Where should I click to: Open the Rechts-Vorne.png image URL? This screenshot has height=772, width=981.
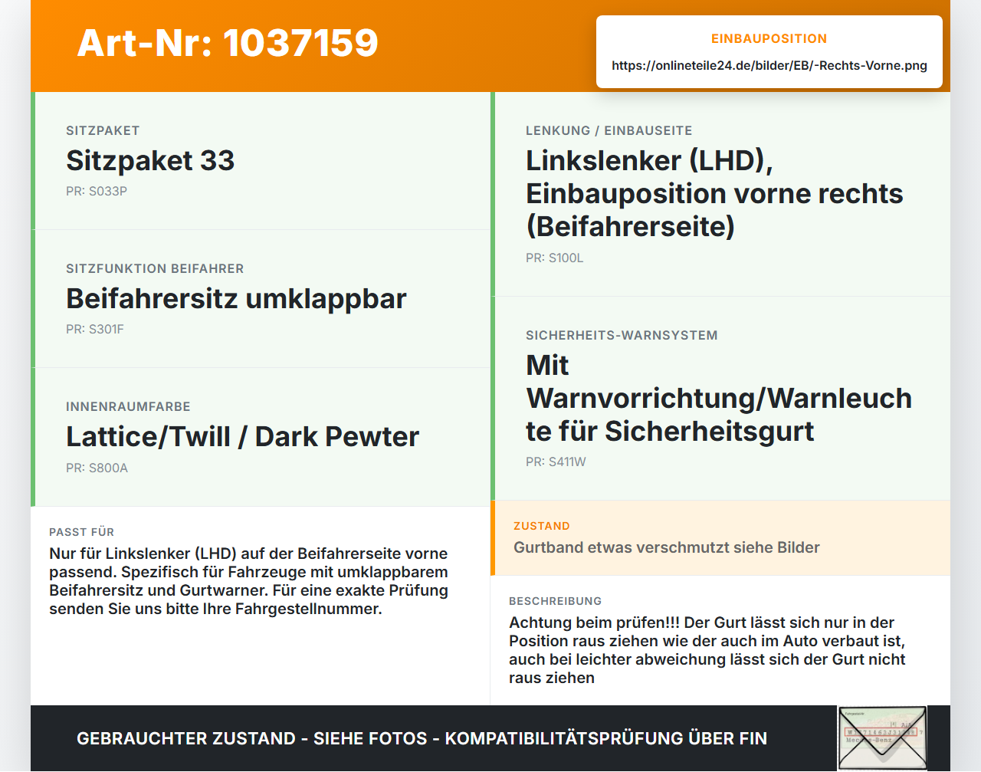coord(769,65)
